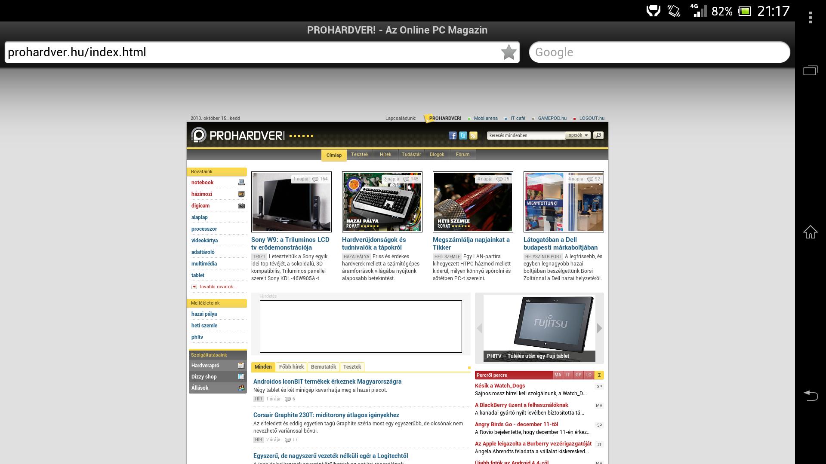Open the tablet section
Image resolution: width=826 pixels, height=464 pixels.
(197, 275)
